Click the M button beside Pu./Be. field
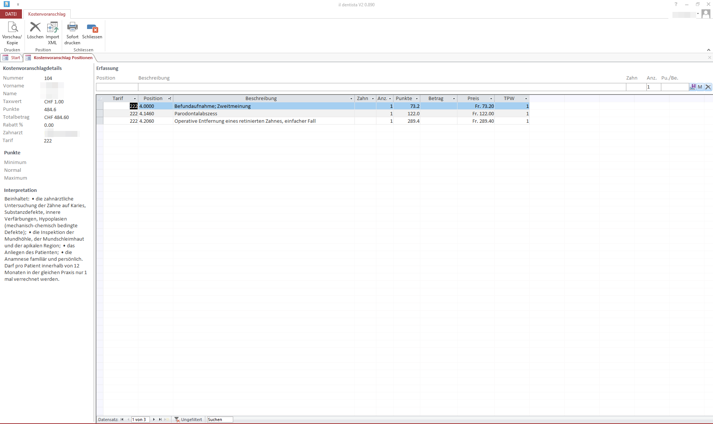 pyautogui.click(x=700, y=87)
